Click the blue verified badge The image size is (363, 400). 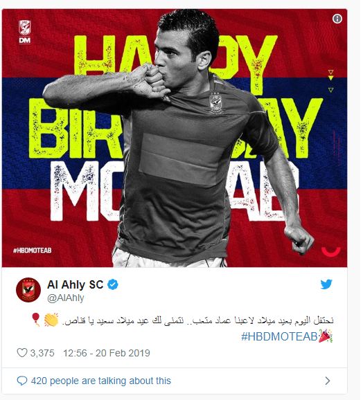[x=113, y=284]
